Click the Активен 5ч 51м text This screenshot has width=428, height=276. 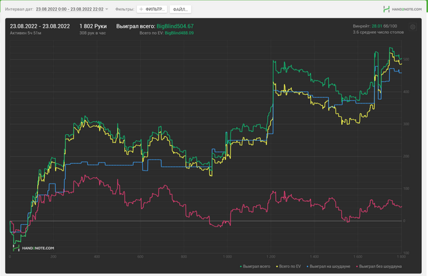click(x=26, y=33)
